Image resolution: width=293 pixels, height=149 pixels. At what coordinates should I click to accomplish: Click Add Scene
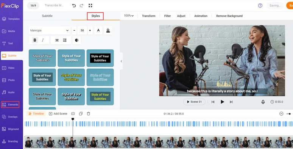58,114
